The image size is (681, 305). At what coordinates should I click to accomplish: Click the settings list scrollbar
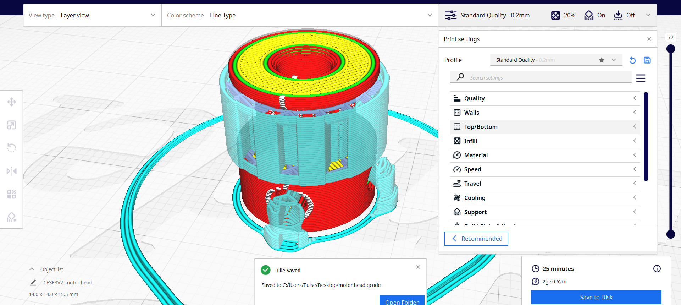pyautogui.click(x=646, y=136)
